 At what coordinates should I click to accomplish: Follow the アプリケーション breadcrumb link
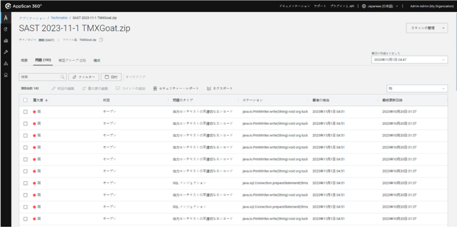pos(33,18)
